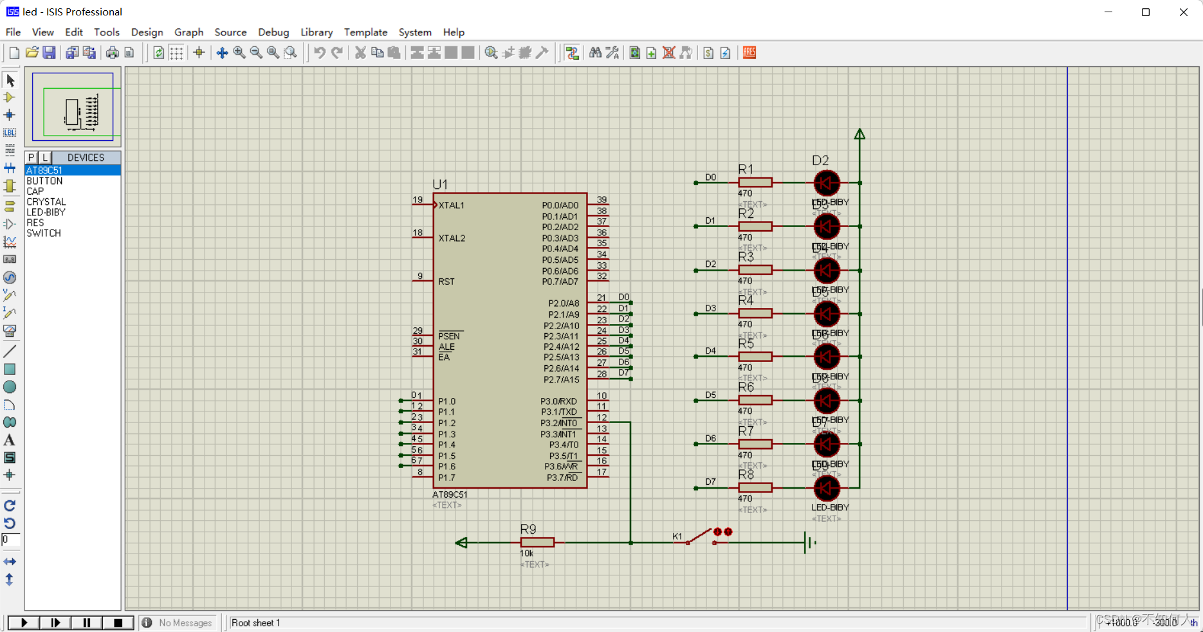Redo the last undone change
The image size is (1203, 632).
(336, 53)
